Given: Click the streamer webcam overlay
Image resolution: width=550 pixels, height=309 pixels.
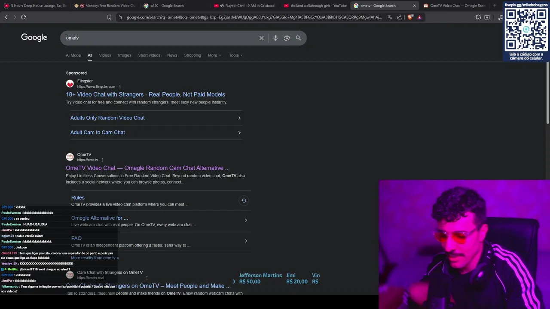Looking at the screenshot, I should [464, 244].
